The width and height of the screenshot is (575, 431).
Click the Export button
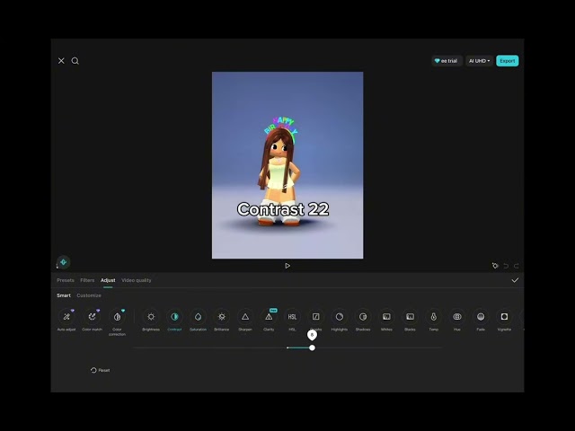tap(507, 61)
